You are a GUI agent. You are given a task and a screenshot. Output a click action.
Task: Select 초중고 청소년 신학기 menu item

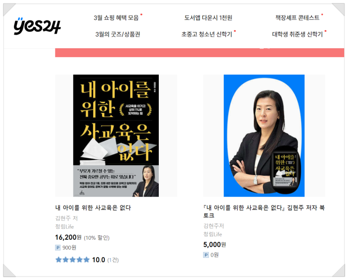point(207,34)
